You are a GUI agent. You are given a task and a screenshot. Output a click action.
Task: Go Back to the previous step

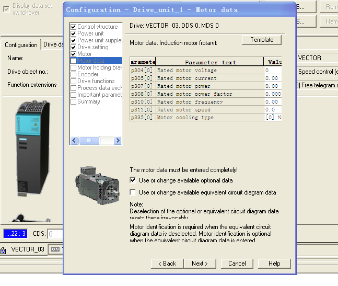pos(167,264)
